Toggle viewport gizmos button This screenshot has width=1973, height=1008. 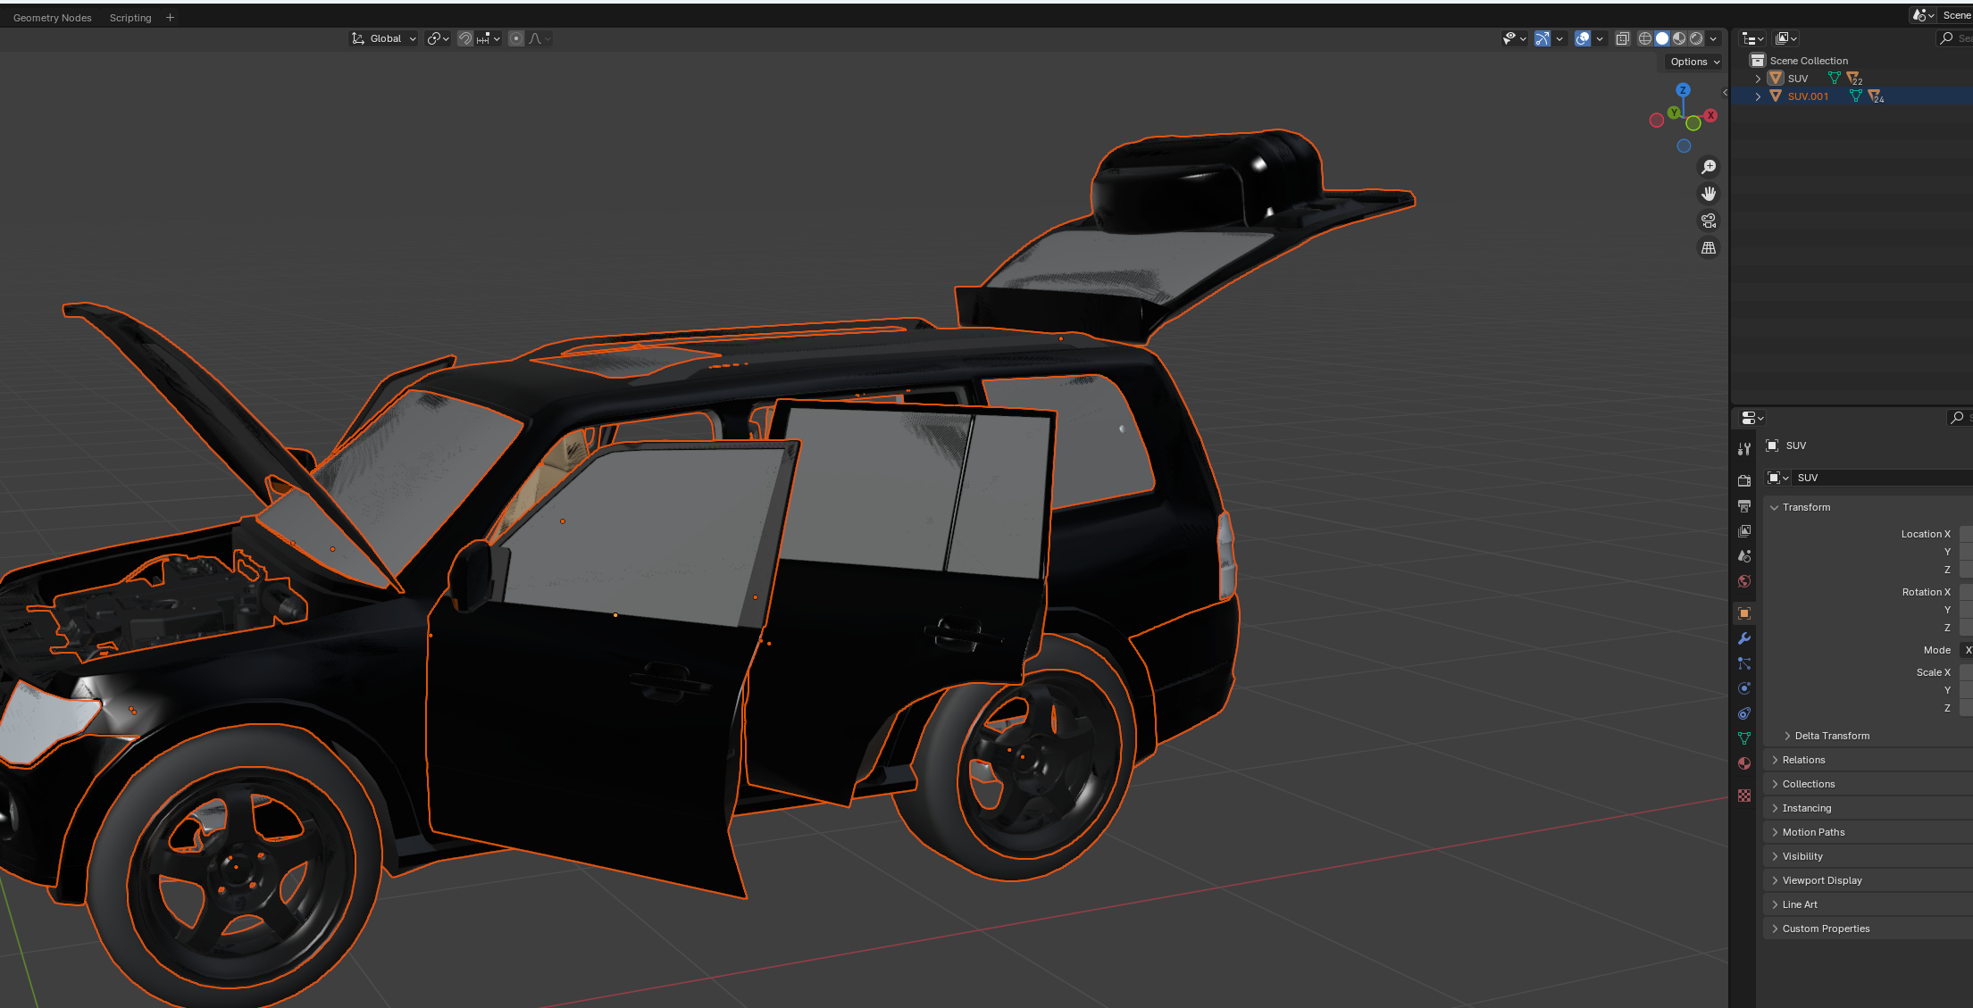click(1542, 38)
